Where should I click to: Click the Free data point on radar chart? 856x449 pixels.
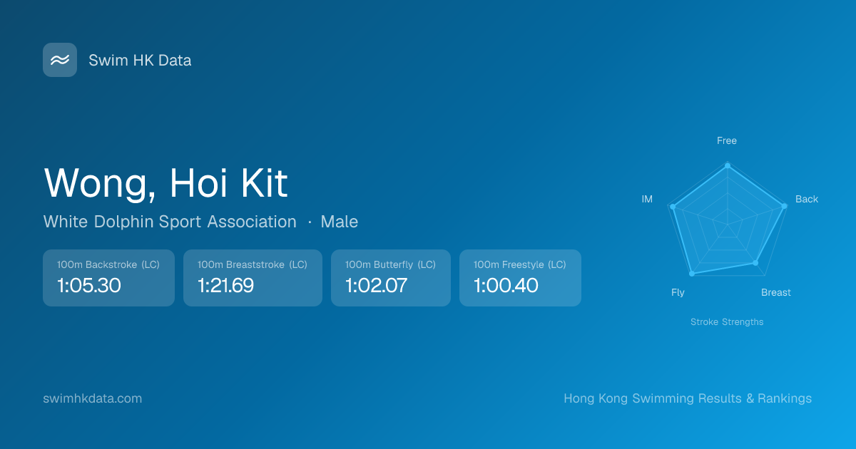[727, 165]
